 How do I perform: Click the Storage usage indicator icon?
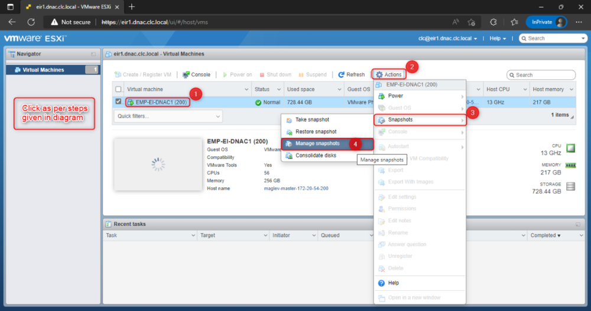[x=571, y=186]
